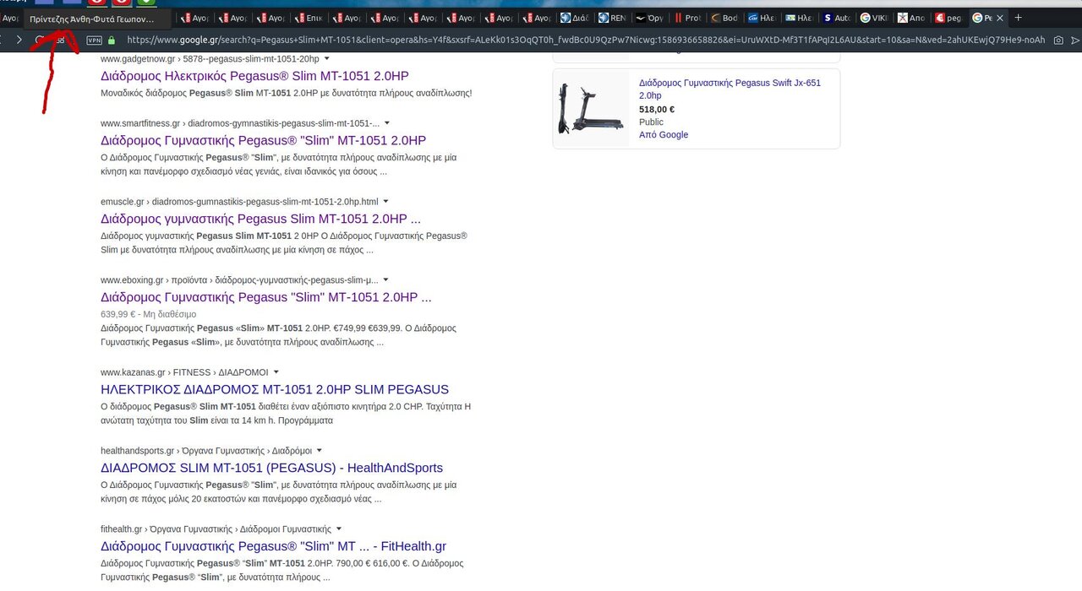Click the send arrow icon in address bar
Image resolution: width=1082 pixels, height=591 pixels.
click(1076, 40)
